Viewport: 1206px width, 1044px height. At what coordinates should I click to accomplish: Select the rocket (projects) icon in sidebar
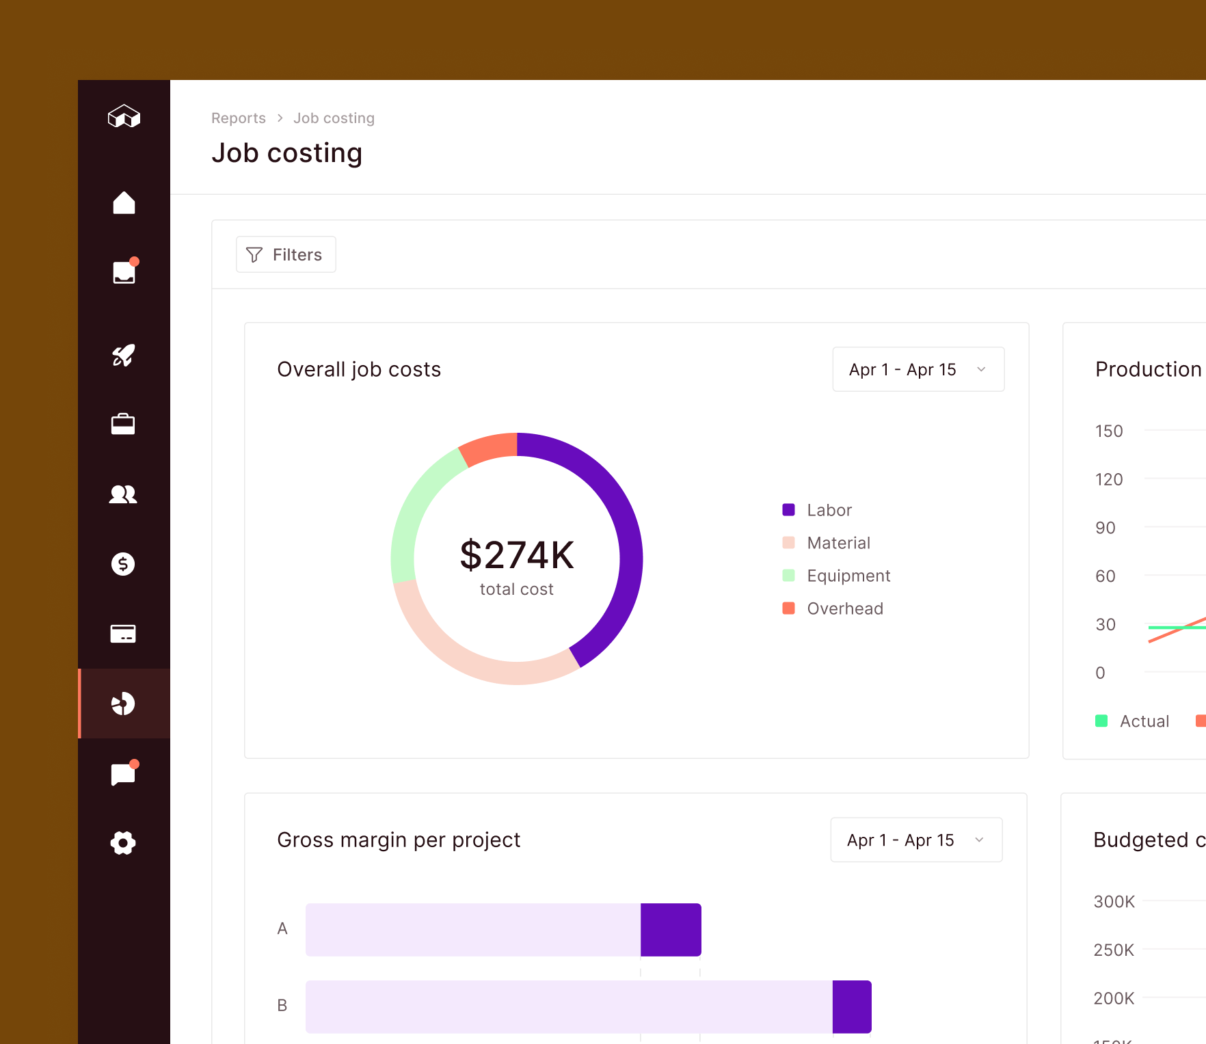click(x=124, y=355)
